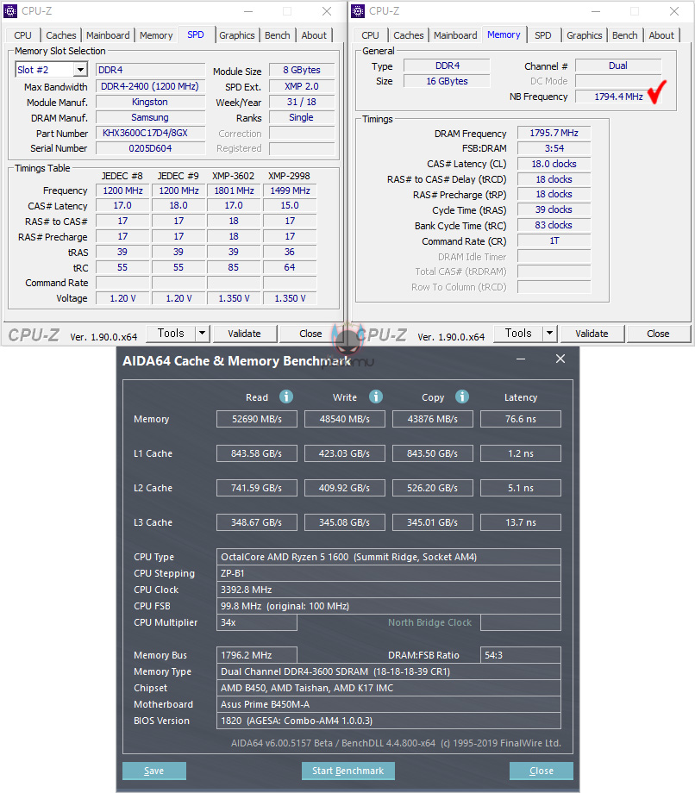
Task: Click SPD Ext. field XMP 2.0
Action: pyautogui.click(x=302, y=86)
